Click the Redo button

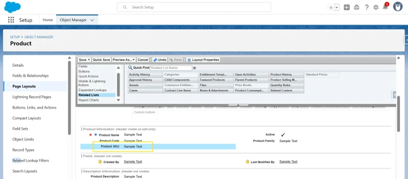pyautogui.click(x=176, y=60)
